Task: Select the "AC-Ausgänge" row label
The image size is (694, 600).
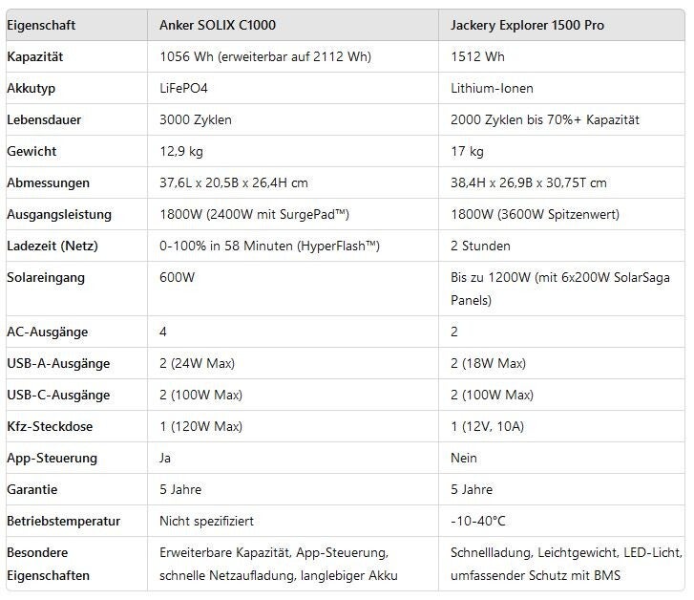Action: (x=47, y=332)
